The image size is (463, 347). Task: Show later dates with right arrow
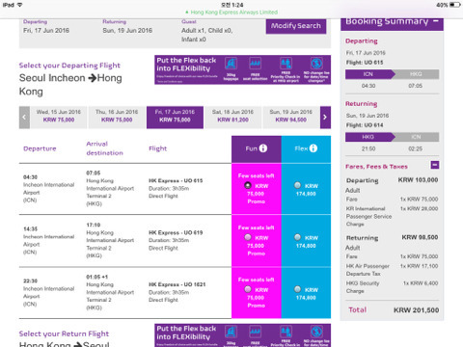[325, 118]
